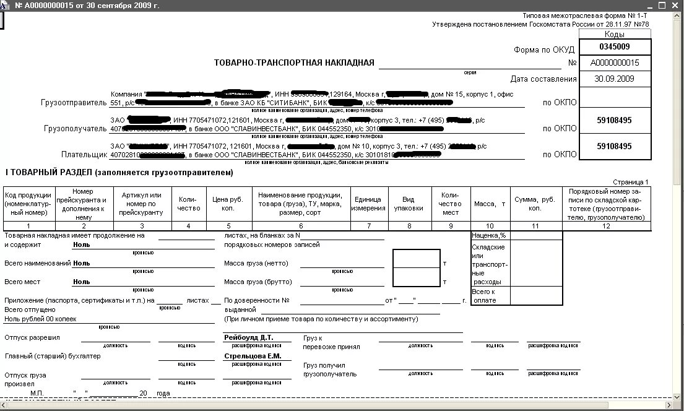Select the date cell '30.09.2009'

pyautogui.click(x=615, y=79)
